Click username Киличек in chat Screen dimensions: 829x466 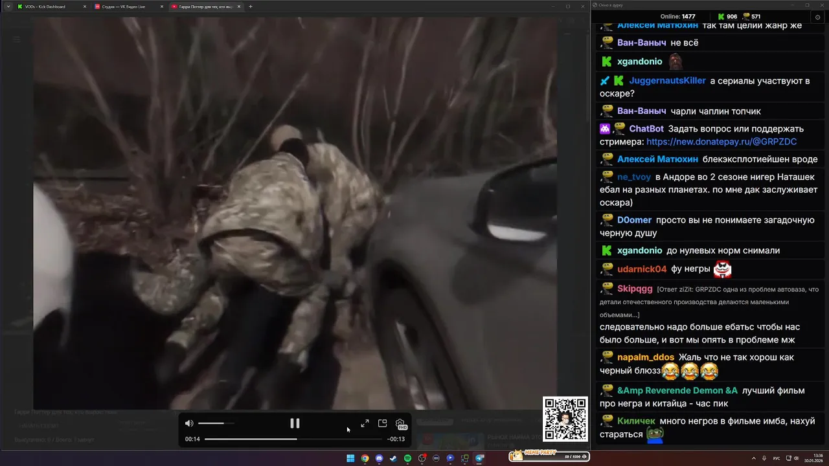(x=637, y=421)
